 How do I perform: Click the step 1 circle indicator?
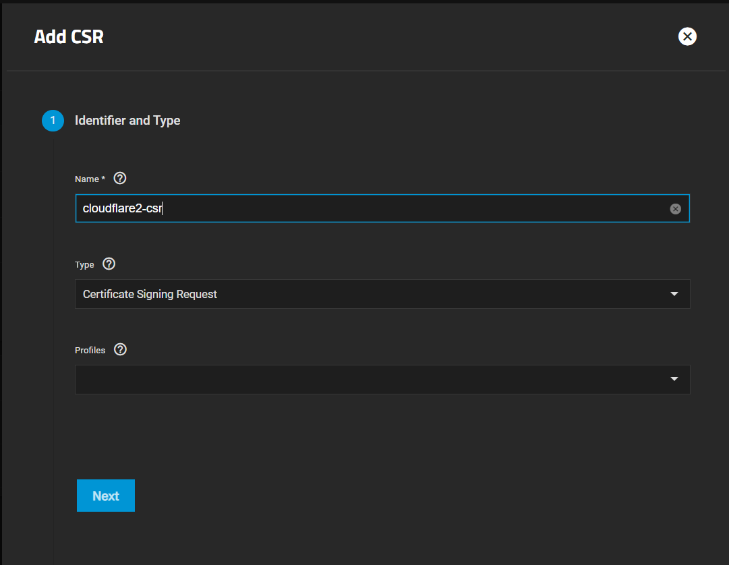[x=53, y=120]
